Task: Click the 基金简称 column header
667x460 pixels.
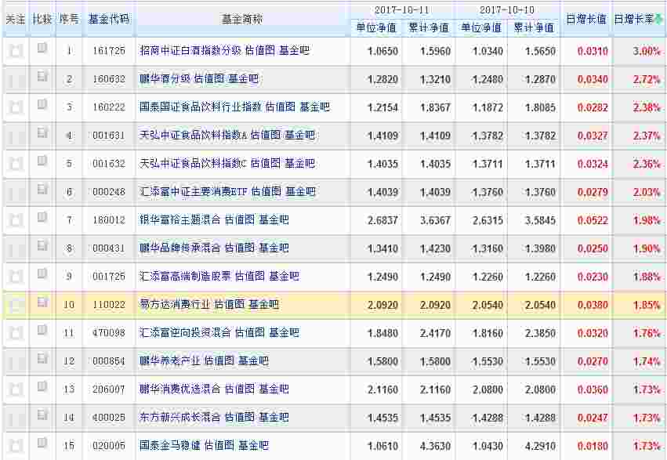Action: point(241,19)
